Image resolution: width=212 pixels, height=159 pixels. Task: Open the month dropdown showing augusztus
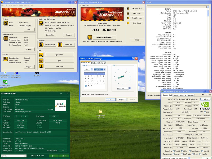click(x=100, y=69)
